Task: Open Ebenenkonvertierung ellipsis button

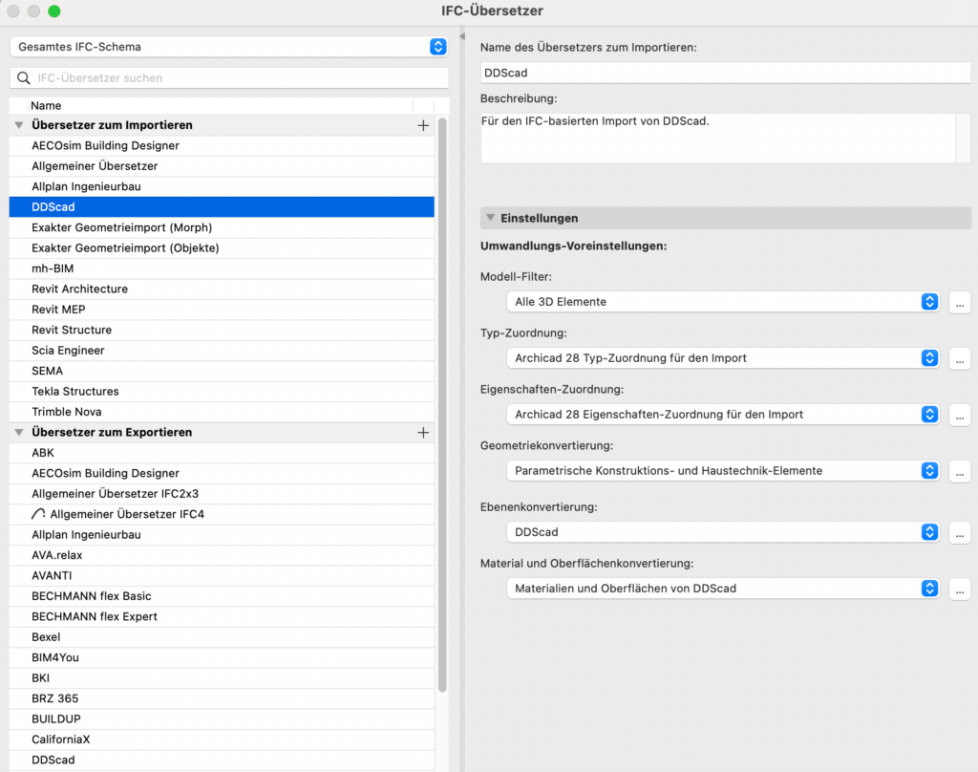Action: pos(960,532)
